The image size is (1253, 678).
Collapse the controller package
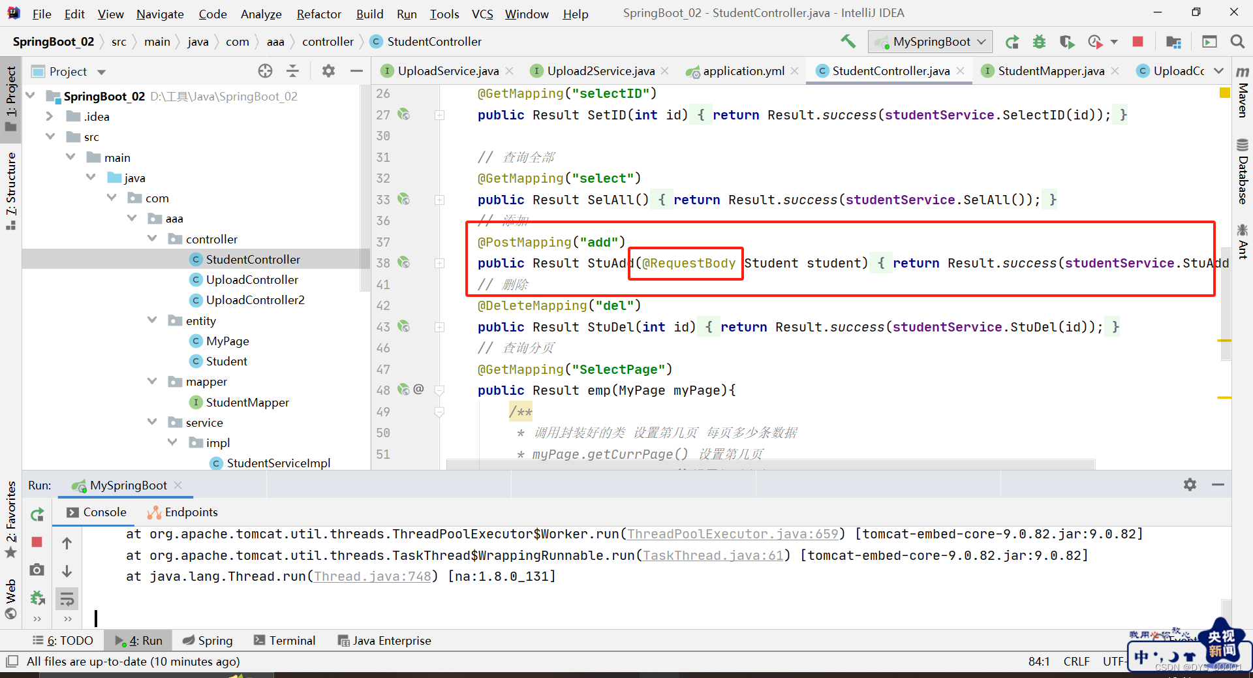152,239
